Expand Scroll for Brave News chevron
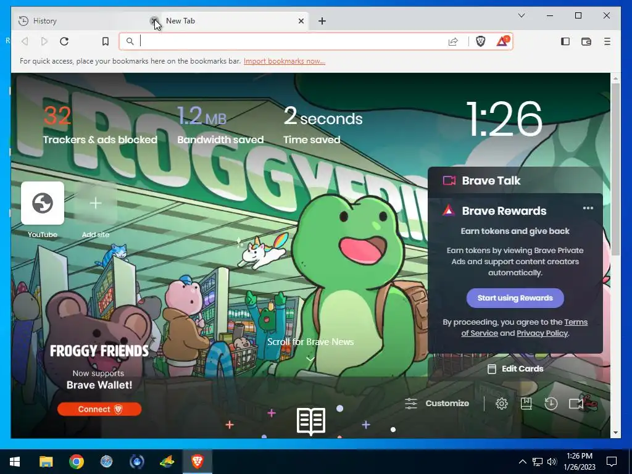 pyautogui.click(x=310, y=359)
